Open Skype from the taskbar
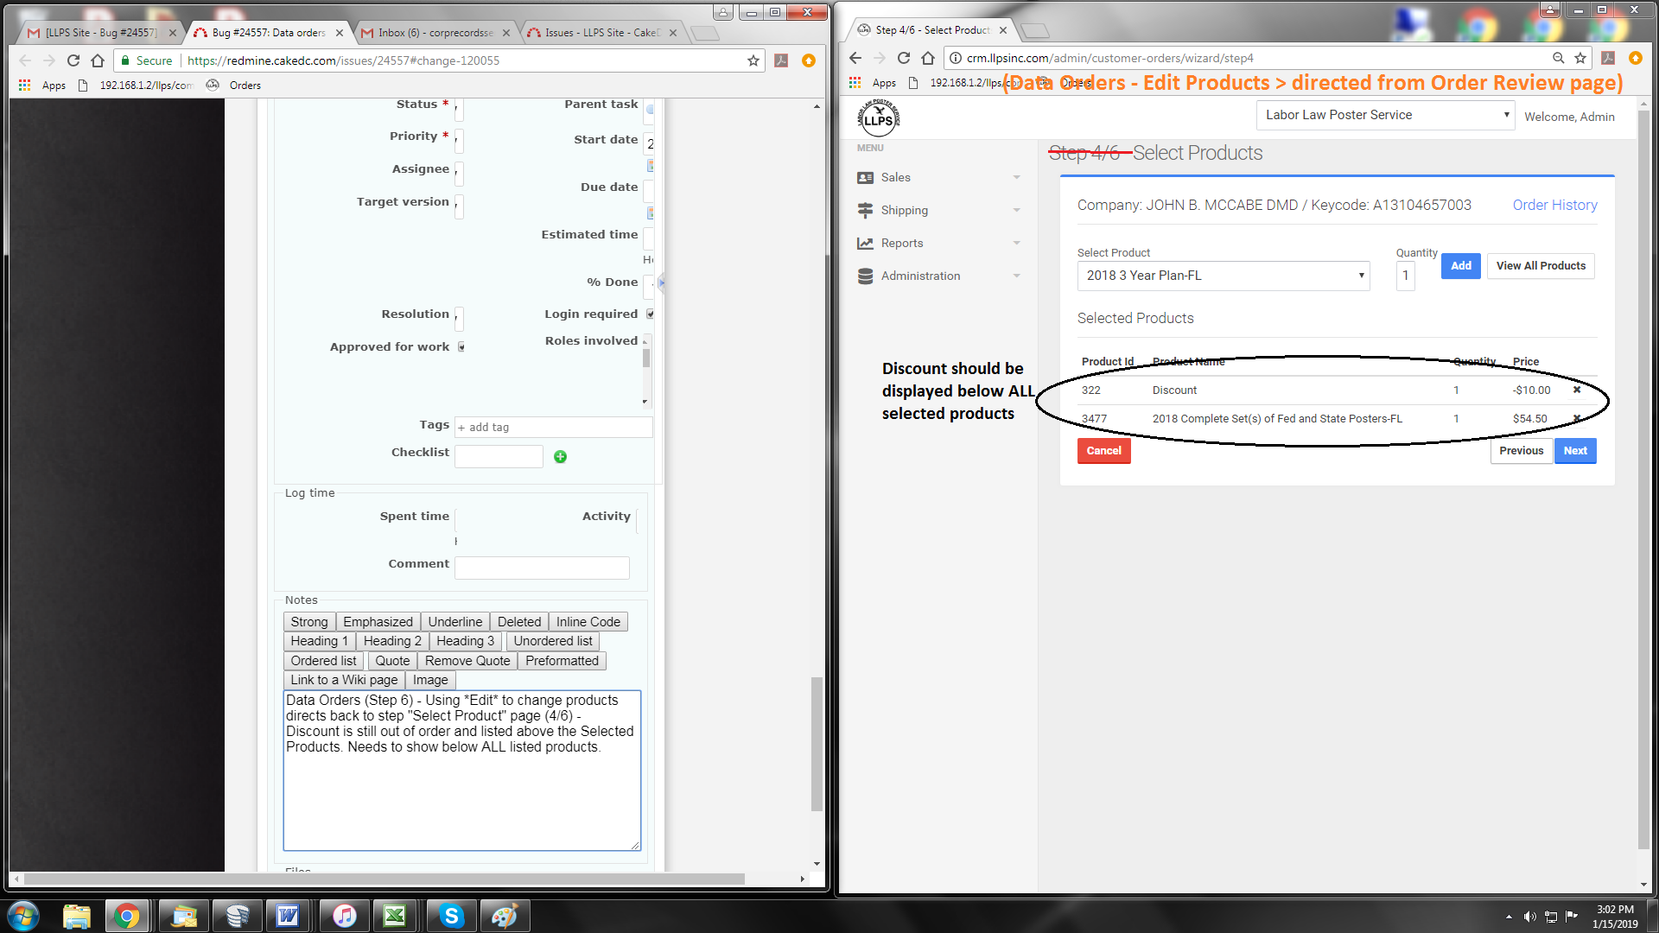 pos(451,916)
